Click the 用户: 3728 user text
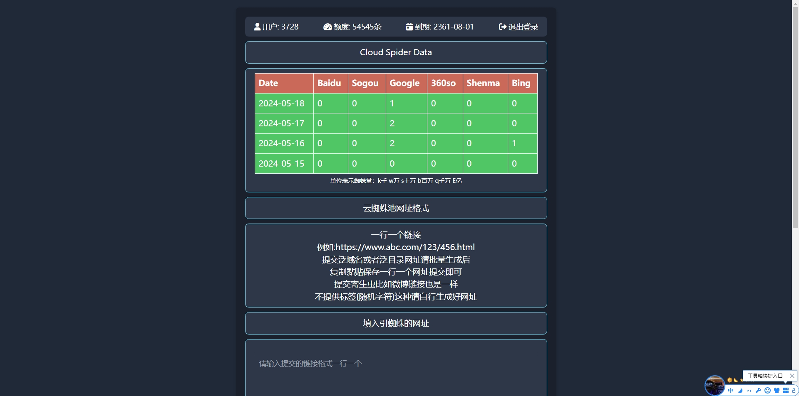The height and width of the screenshot is (396, 799). (280, 27)
